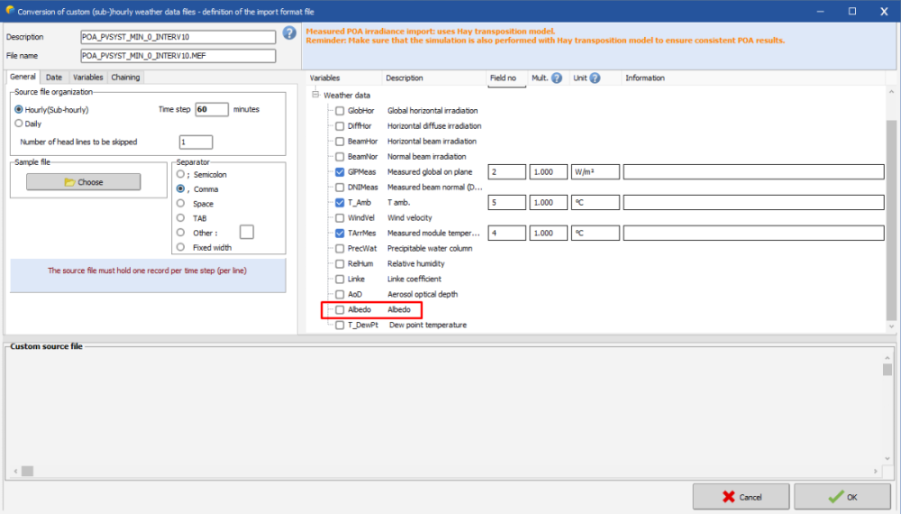Click the PVsyst icon in title bar
901x514 pixels.
pos(10,11)
